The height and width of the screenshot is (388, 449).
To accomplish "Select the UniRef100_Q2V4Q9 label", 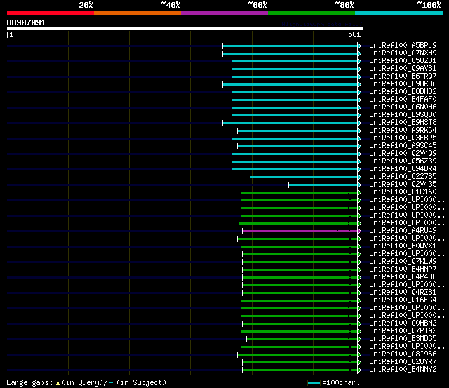I will pos(403,153).
